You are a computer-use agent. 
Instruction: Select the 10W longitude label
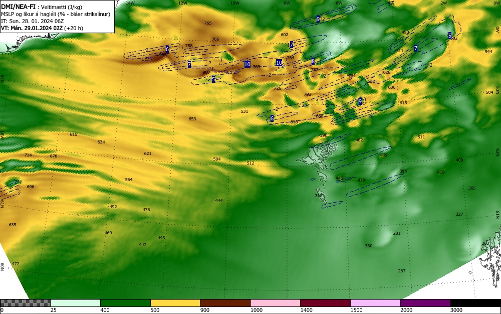[235, 3]
